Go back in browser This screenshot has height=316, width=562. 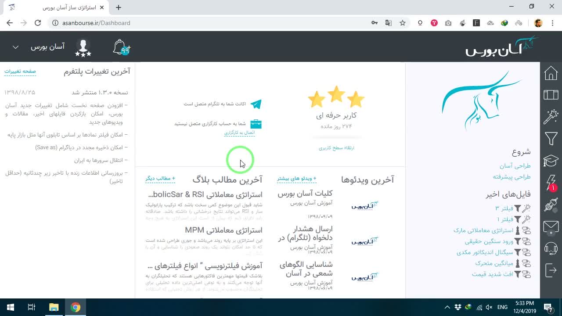[10, 23]
